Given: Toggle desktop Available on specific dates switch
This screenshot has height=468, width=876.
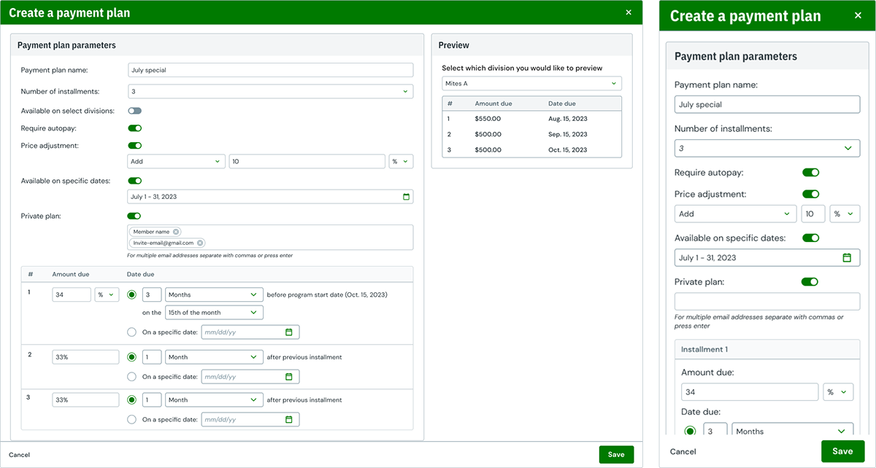Looking at the screenshot, I should coord(134,181).
